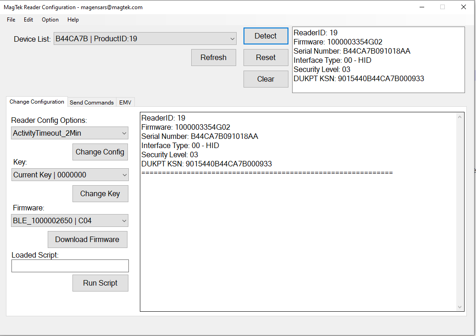This screenshot has width=476, height=336.
Task: Open the Help menu
Action: pyautogui.click(x=73, y=20)
